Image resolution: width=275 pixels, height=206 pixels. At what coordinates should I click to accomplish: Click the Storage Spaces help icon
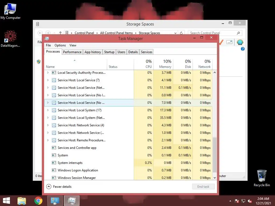(x=243, y=49)
